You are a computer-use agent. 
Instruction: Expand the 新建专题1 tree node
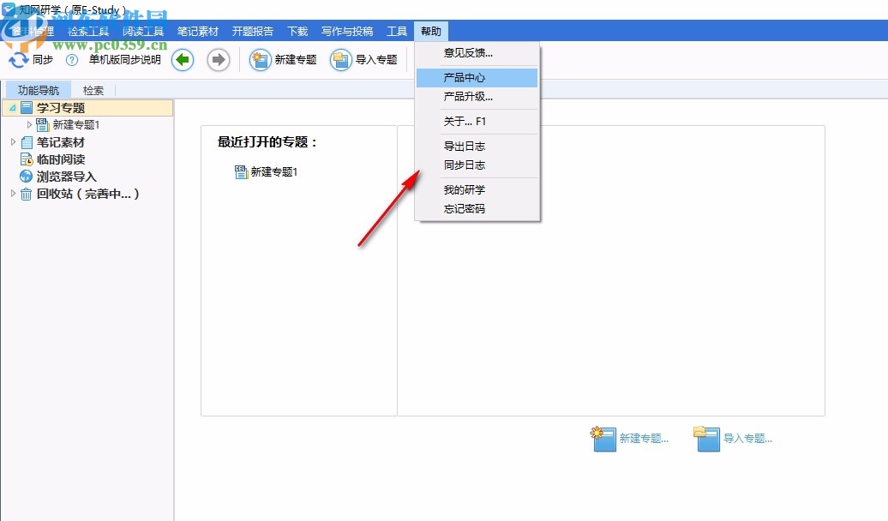(x=27, y=124)
